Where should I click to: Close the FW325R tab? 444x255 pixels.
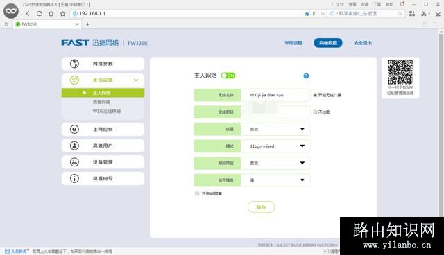pos(77,24)
